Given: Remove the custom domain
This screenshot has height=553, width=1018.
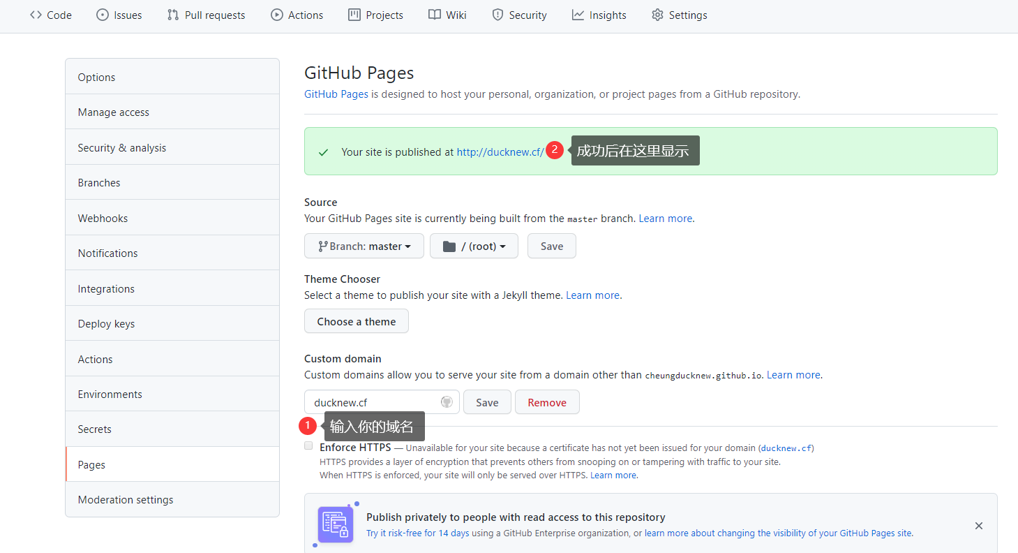Looking at the screenshot, I should (x=547, y=402).
